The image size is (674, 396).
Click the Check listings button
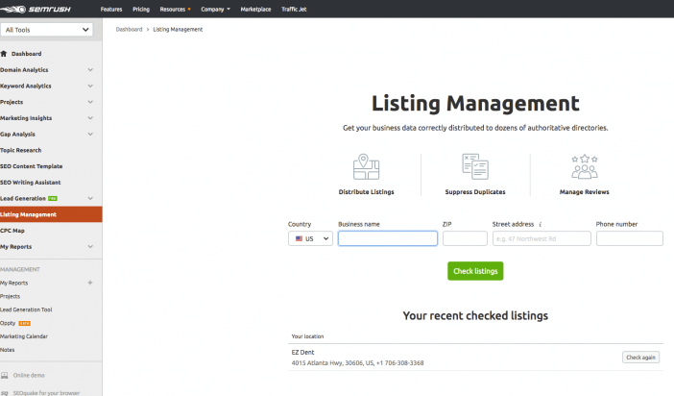coord(475,271)
